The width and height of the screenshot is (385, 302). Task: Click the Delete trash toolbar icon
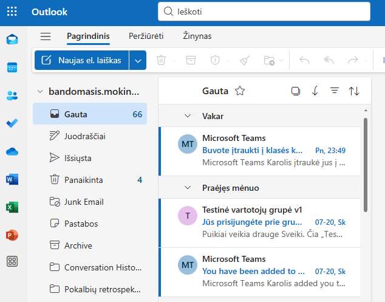(x=161, y=60)
